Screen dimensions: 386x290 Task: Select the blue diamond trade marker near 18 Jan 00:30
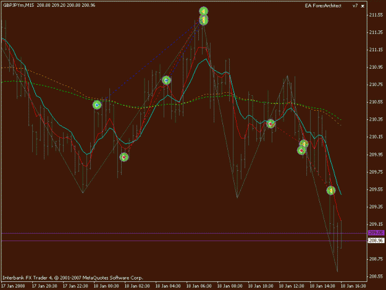(x=97, y=105)
